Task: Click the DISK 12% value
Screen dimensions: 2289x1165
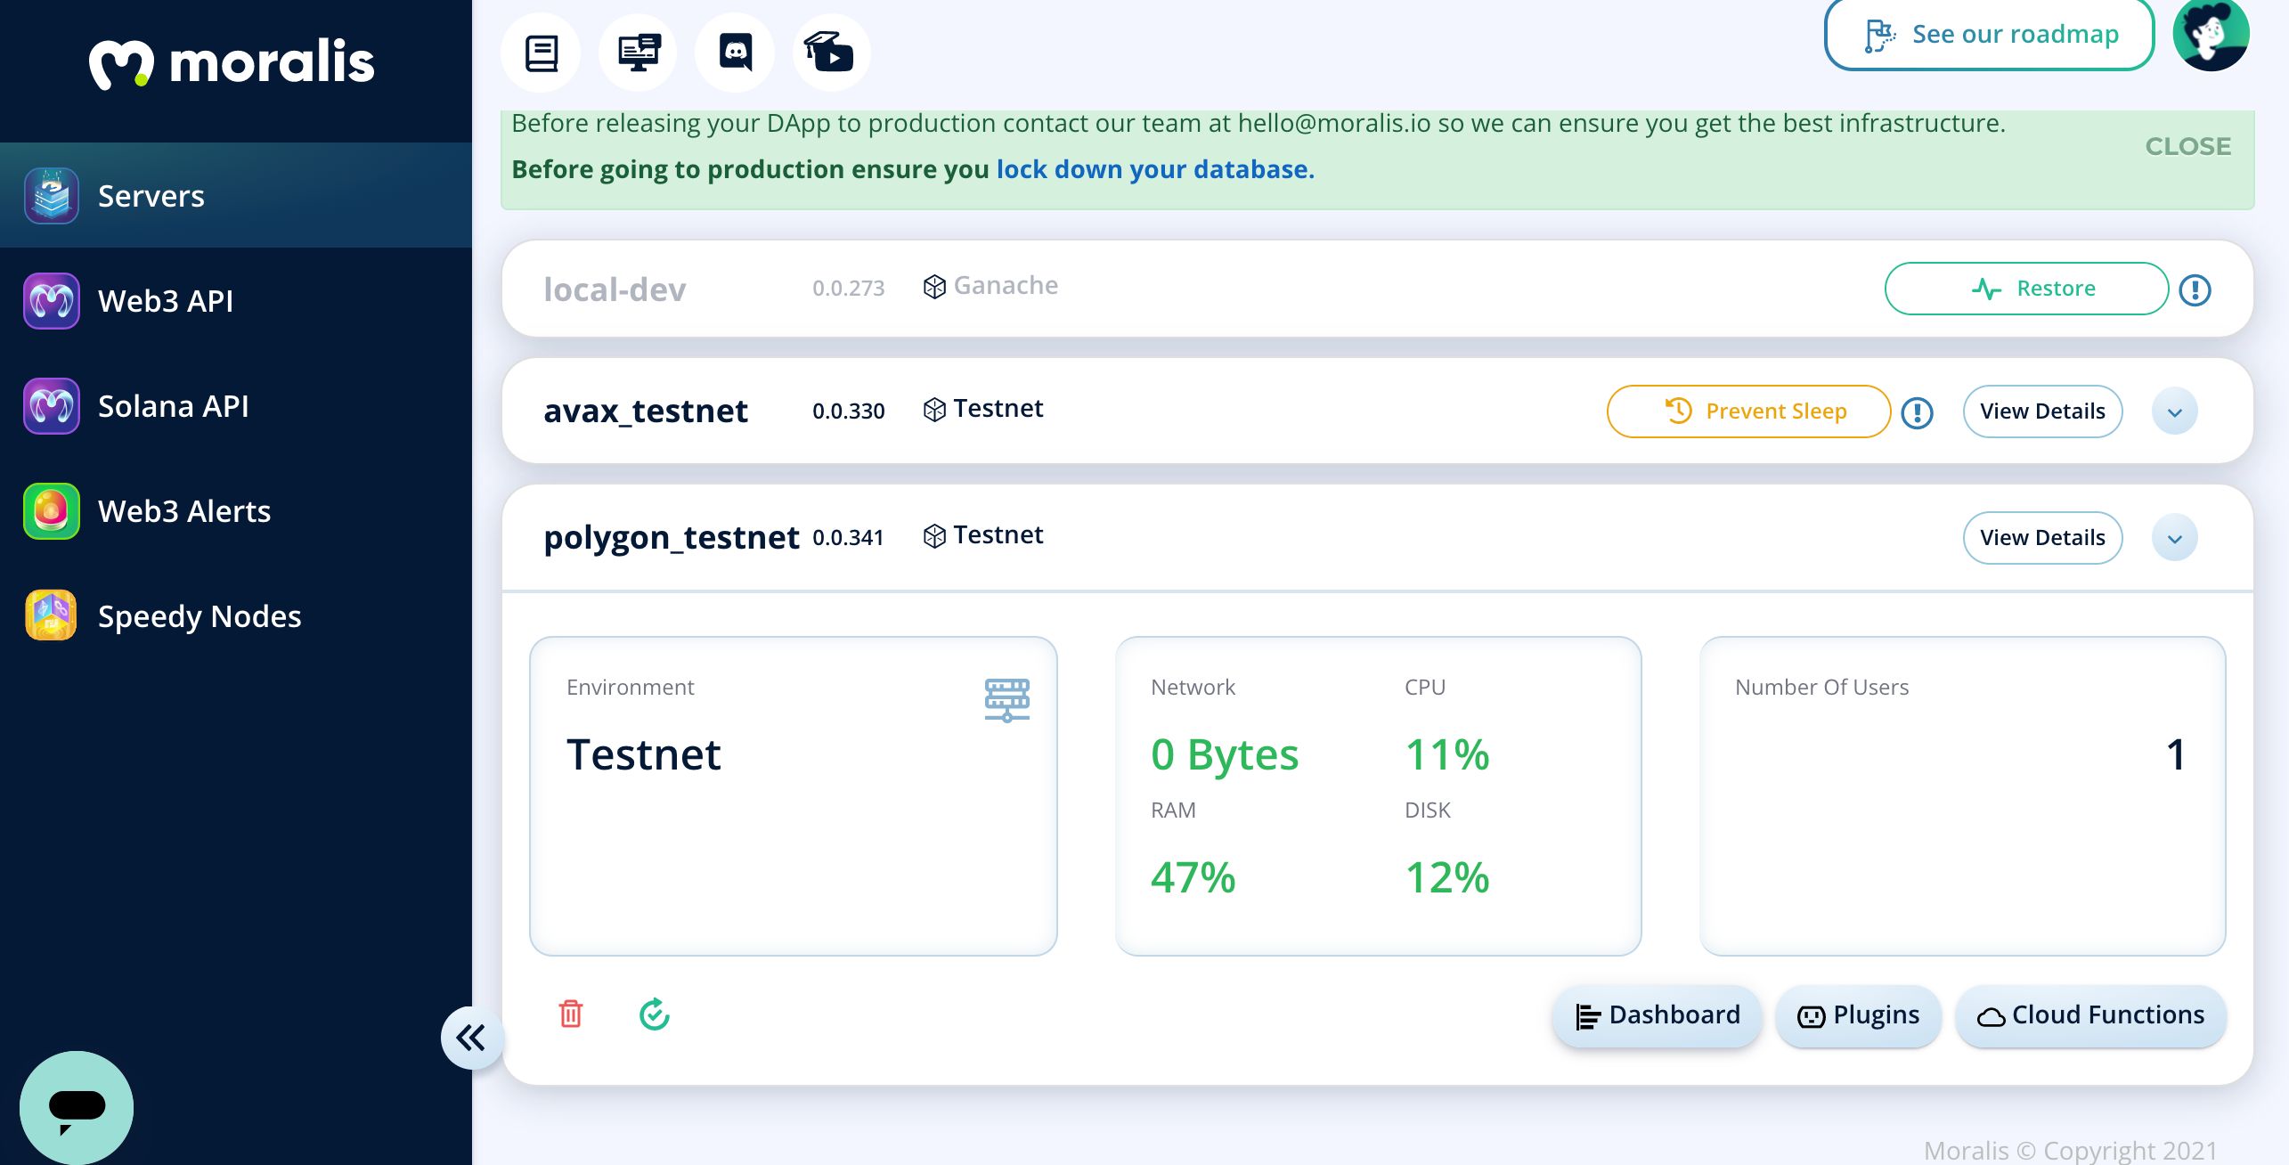Action: point(1447,878)
